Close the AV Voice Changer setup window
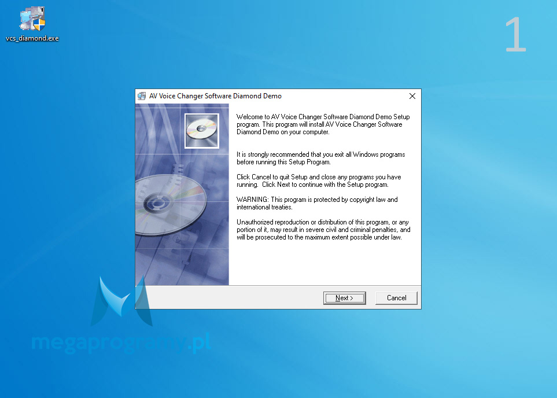Viewport: 557px width, 398px height. click(x=412, y=96)
